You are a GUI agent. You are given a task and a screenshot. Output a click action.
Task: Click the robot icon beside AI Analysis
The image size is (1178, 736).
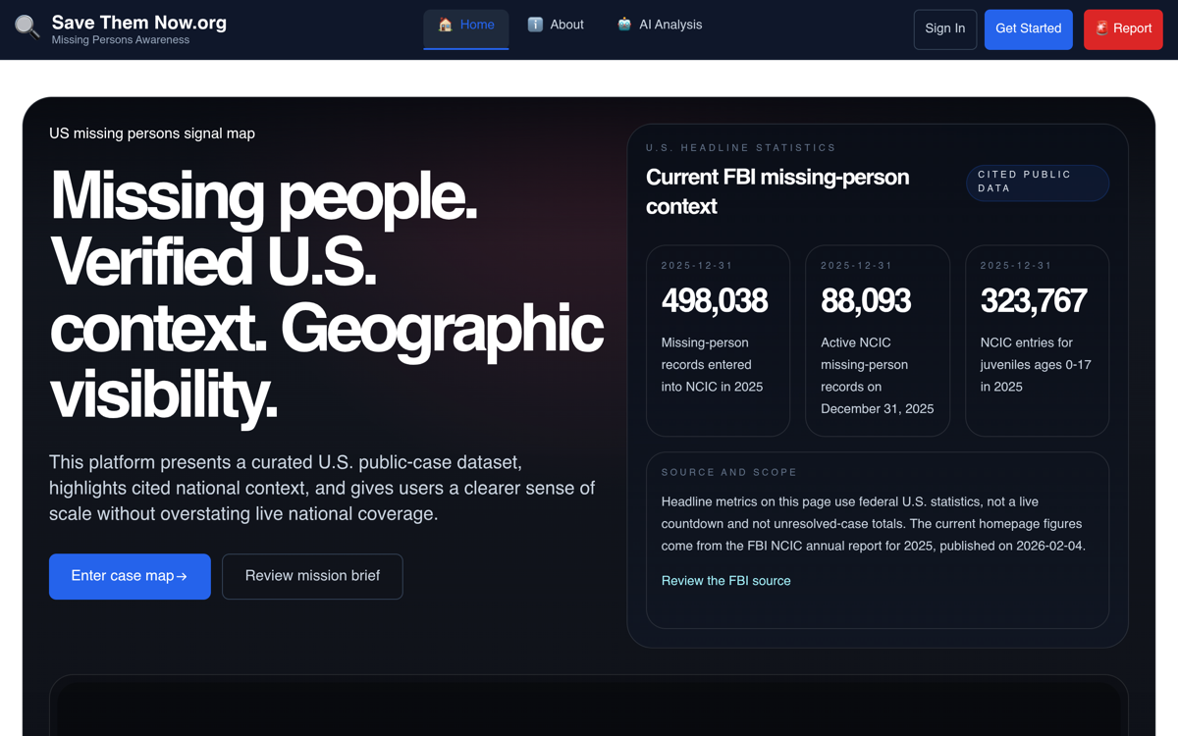(x=624, y=25)
